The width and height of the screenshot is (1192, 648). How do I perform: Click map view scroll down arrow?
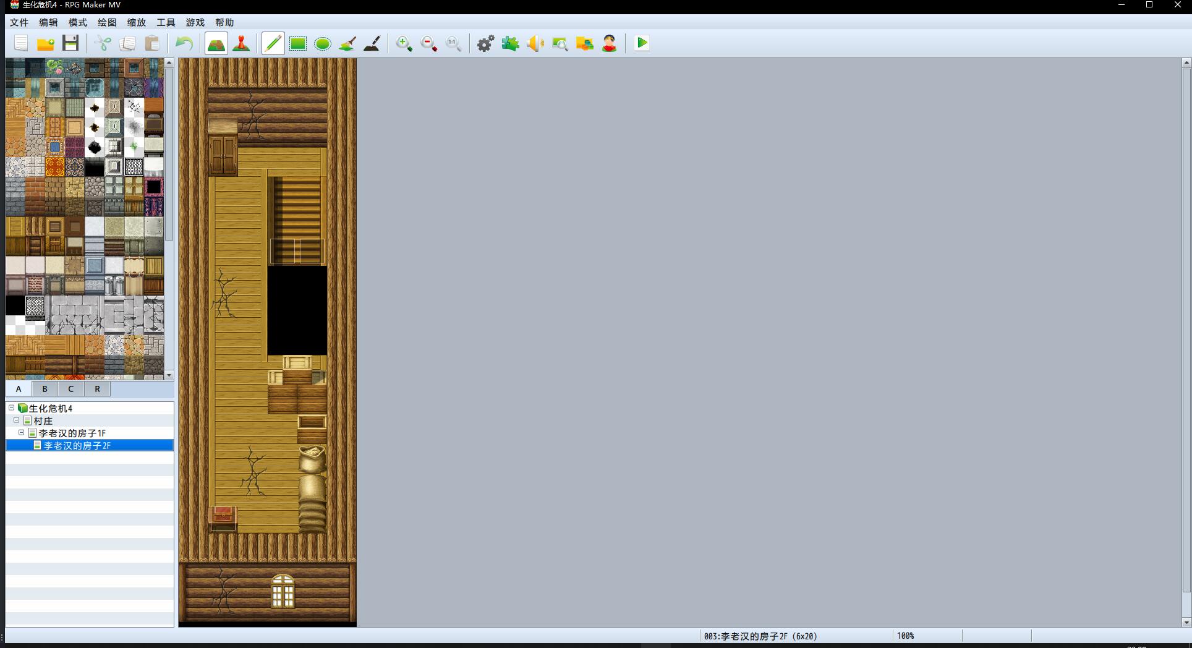click(1186, 622)
